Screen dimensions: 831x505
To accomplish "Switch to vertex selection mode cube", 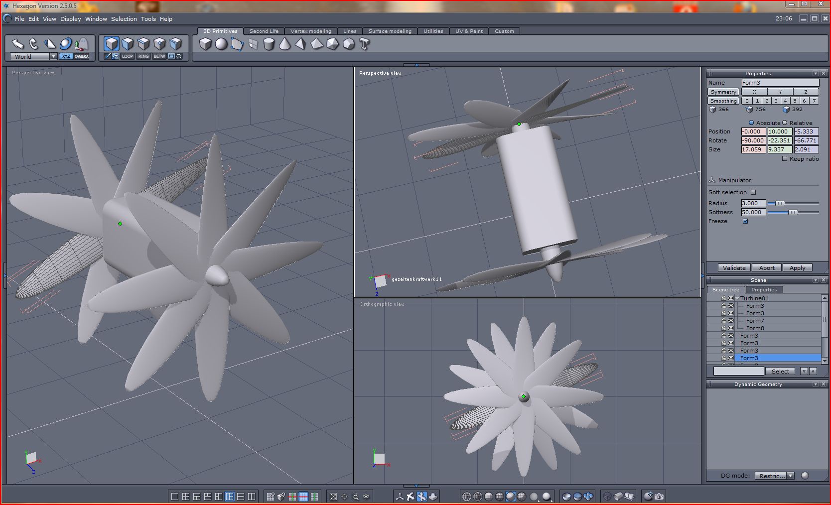I will [x=159, y=44].
